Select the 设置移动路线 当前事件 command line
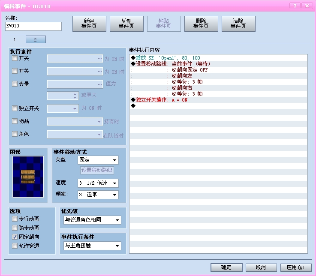316x276 pixels. [x=219, y=64]
